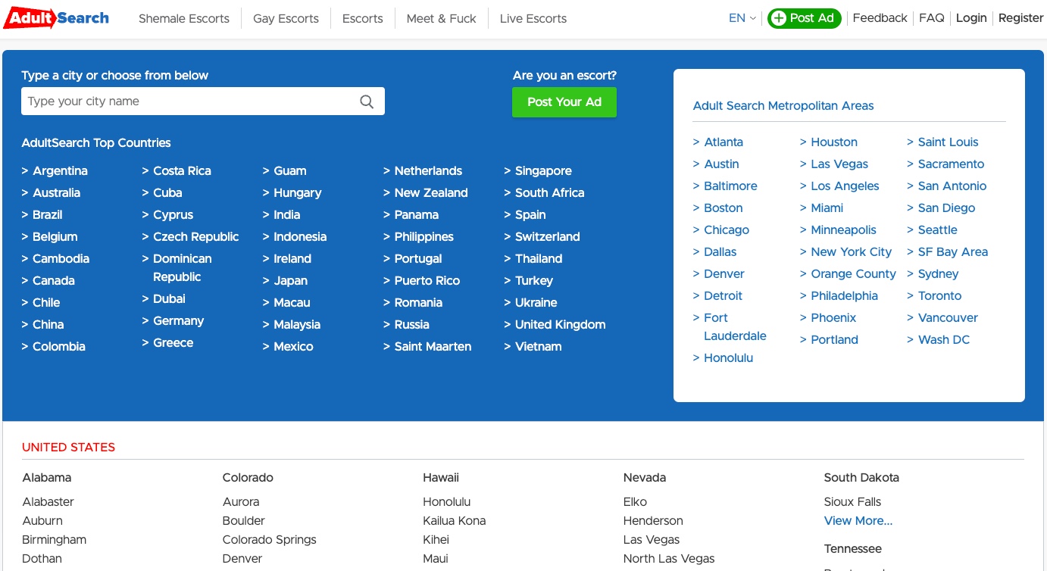Click Alabaster under Alabama
The width and height of the screenshot is (1047, 571).
pyautogui.click(x=48, y=502)
